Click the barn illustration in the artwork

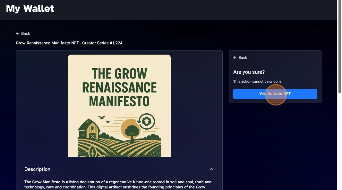[89, 129]
